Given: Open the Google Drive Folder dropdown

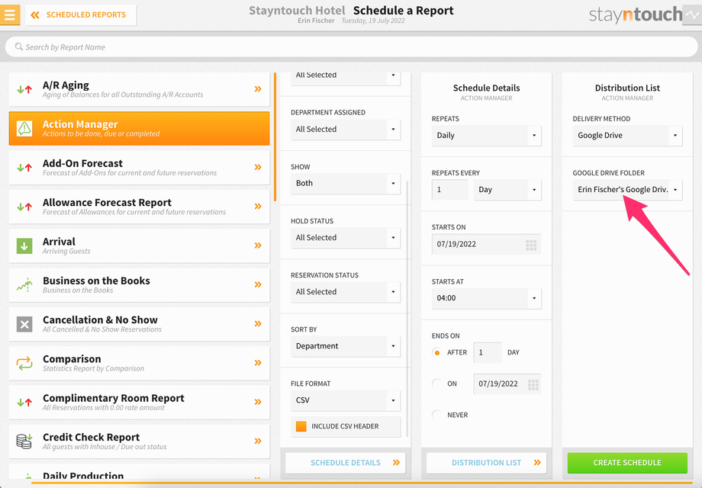Looking at the screenshot, I should (x=628, y=190).
